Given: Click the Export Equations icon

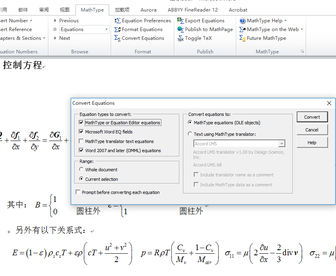Looking at the screenshot, I should pos(181,21).
